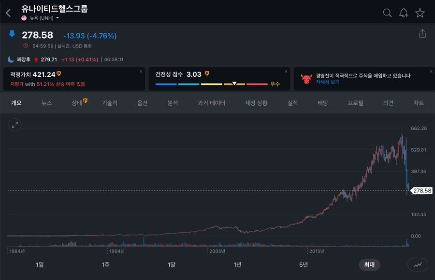Show the 프로필 tab
435x280 pixels.
pos(356,103)
